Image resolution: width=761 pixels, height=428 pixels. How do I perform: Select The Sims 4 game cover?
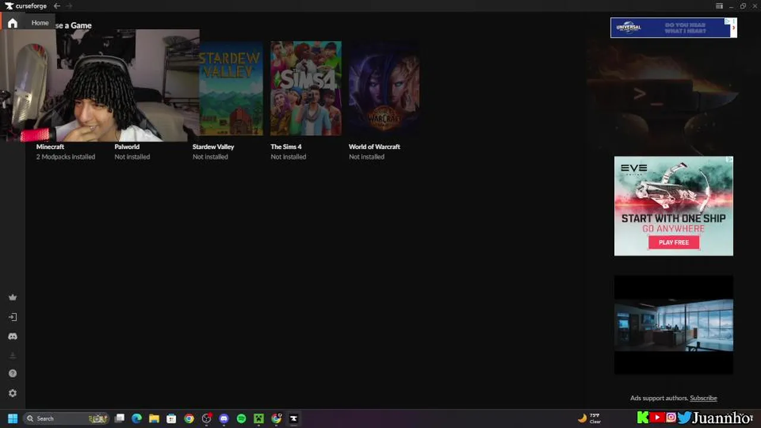click(306, 89)
